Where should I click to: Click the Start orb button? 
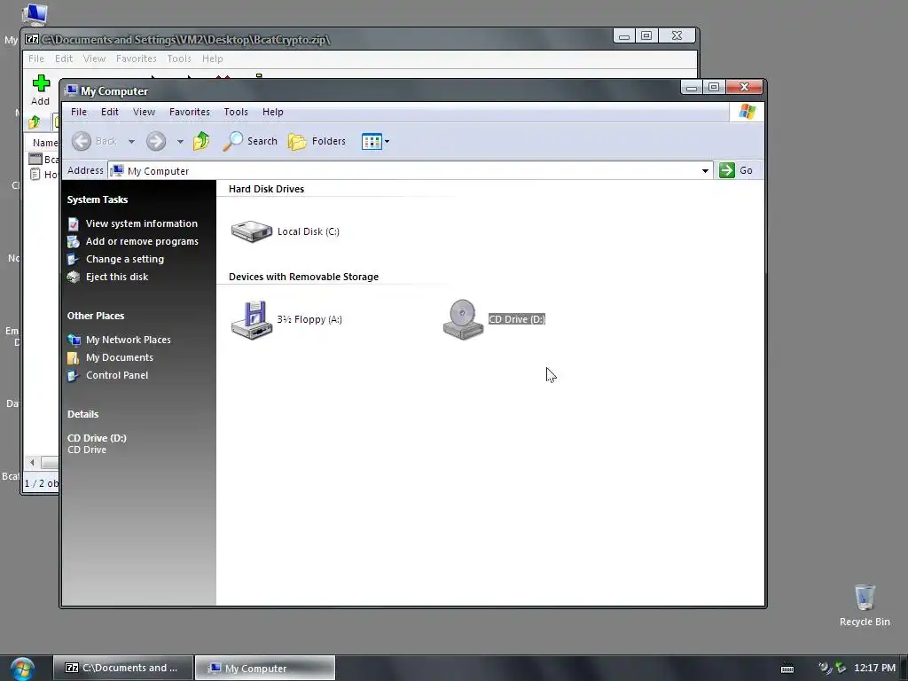coord(22,669)
